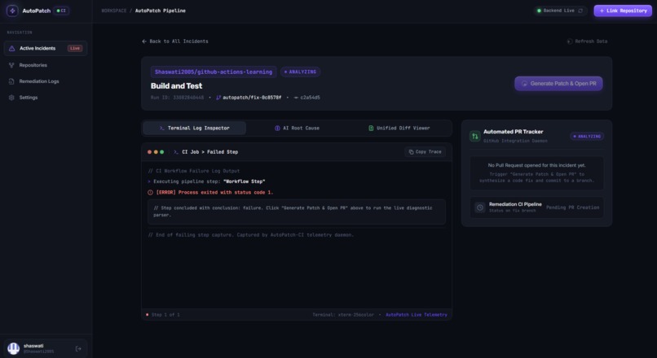Click the Settings gear icon
The height and width of the screenshot is (358, 657).
[11, 98]
